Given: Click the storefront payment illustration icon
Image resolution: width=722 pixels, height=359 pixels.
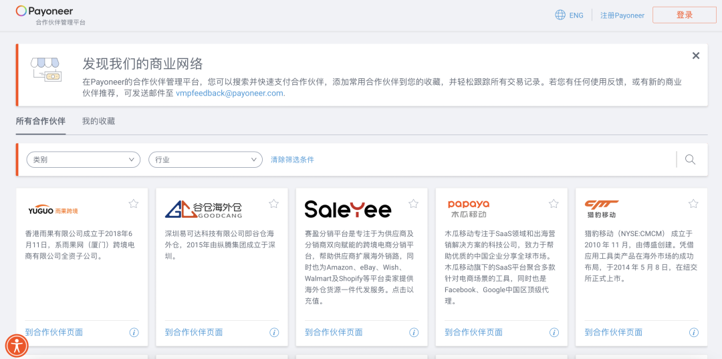Looking at the screenshot, I should (46, 69).
